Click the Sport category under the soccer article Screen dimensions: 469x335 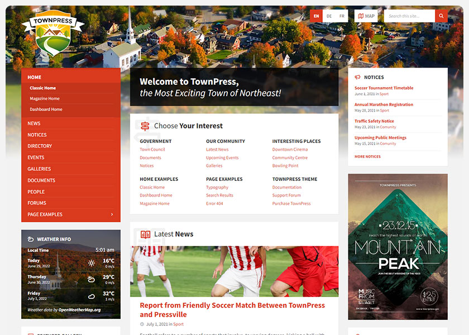tap(178, 324)
